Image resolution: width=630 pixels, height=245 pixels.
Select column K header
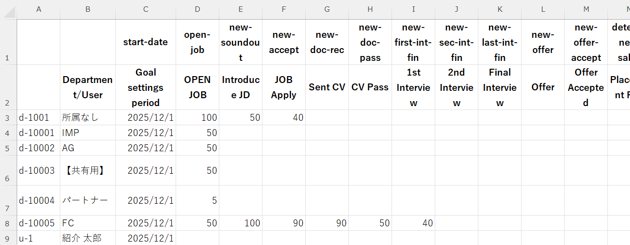[x=499, y=9]
